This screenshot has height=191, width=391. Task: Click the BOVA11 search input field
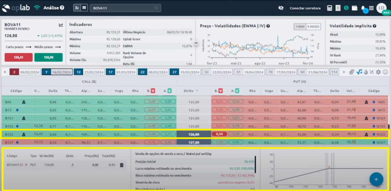click(125, 8)
